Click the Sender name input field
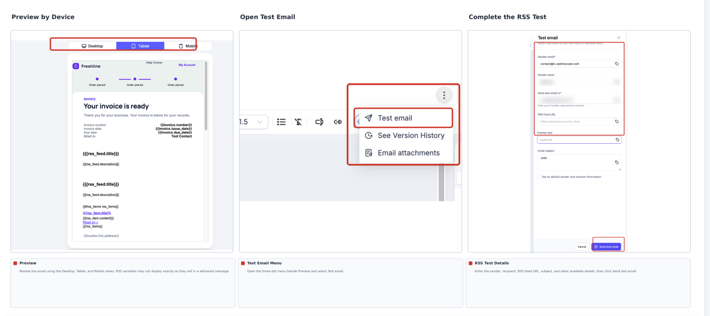The height and width of the screenshot is (316, 710). [x=579, y=82]
